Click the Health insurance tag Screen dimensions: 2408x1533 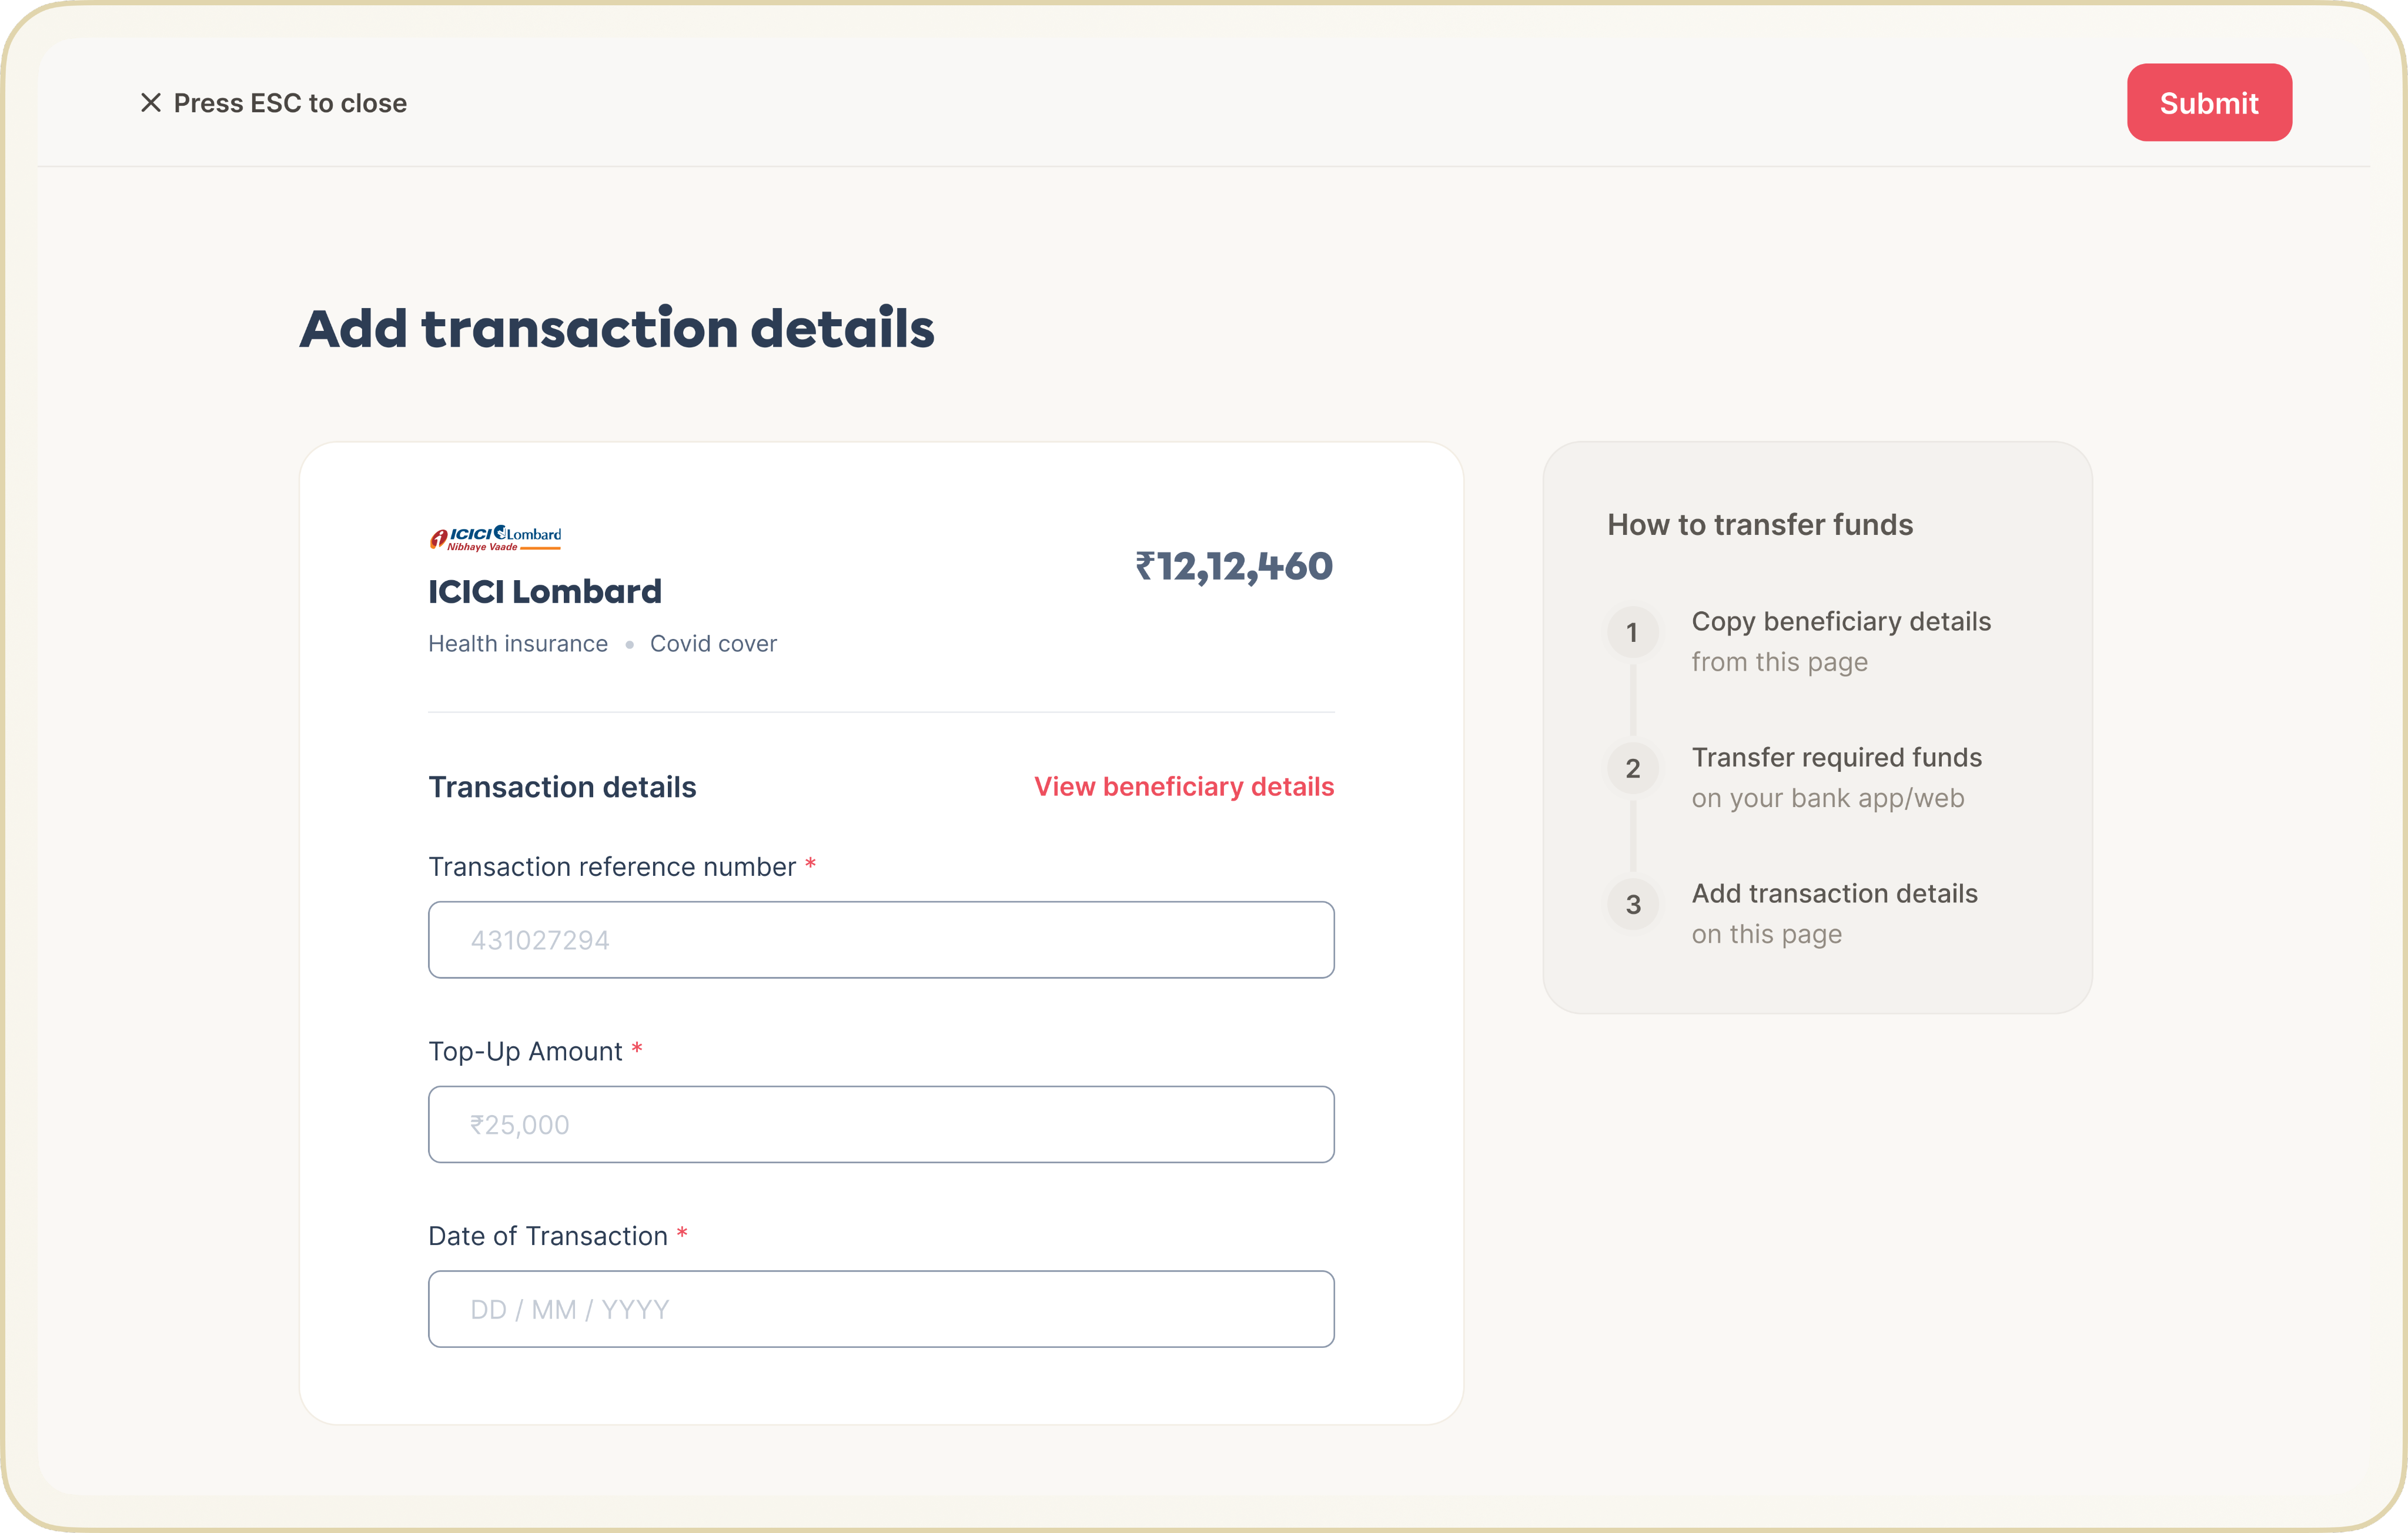(517, 644)
